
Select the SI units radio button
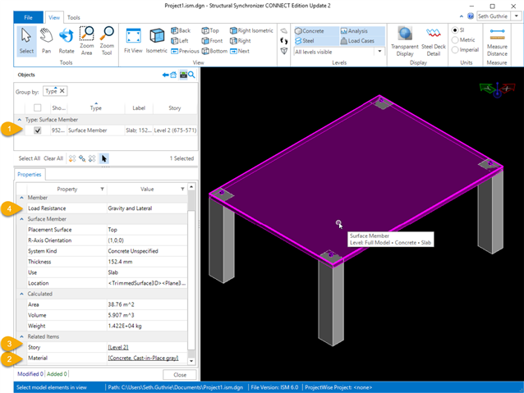click(x=455, y=30)
